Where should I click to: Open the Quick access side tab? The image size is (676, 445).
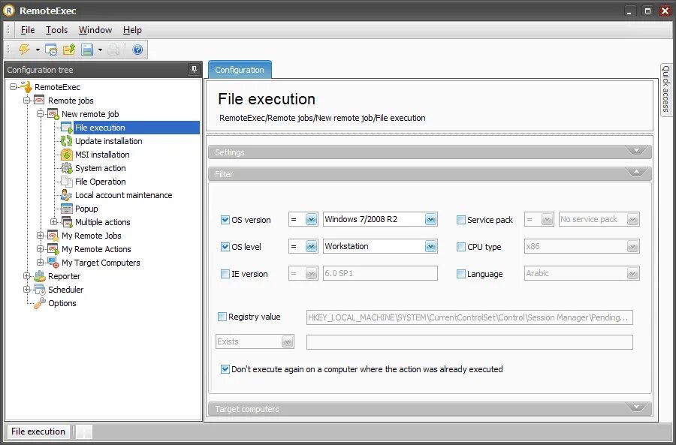tap(666, 89)
